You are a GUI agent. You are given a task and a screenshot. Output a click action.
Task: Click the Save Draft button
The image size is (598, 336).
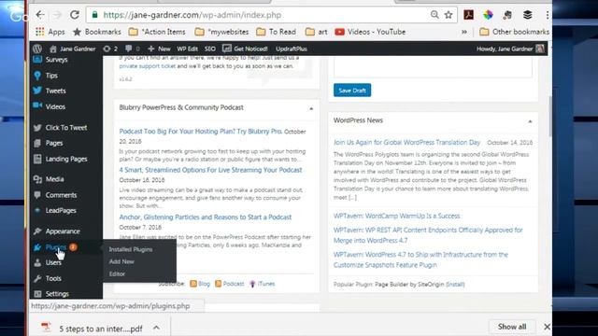pyautogui.click(x=352, y=91)
